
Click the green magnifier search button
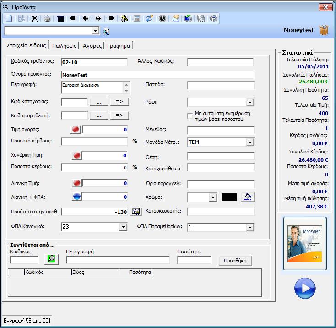point(51,259)
